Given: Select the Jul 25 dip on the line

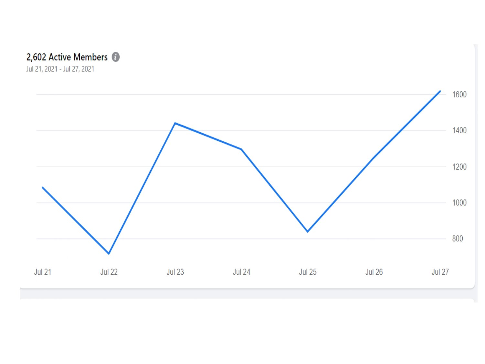Looking at the screenshot, I should tap(307, 232).
